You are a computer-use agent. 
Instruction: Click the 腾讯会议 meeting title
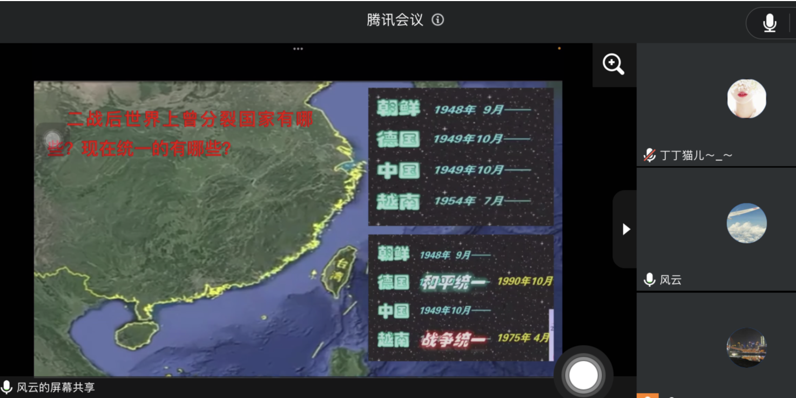coord(395,20)
